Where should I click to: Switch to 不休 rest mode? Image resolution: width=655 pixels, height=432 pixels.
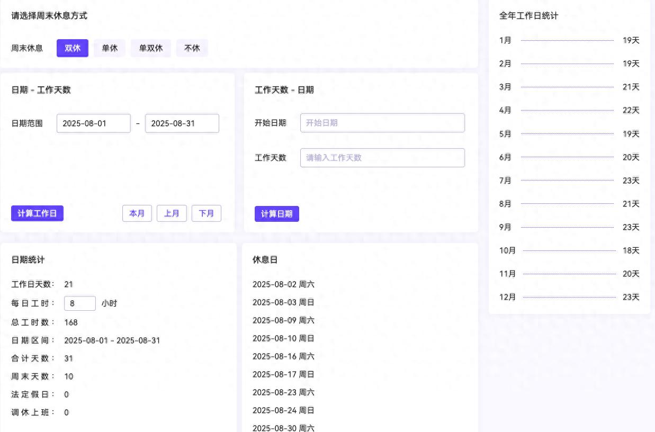[192, 48]
